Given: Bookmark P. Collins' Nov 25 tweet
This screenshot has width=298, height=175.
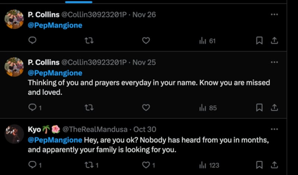Looking at the screenshot, I should point(259,108).
